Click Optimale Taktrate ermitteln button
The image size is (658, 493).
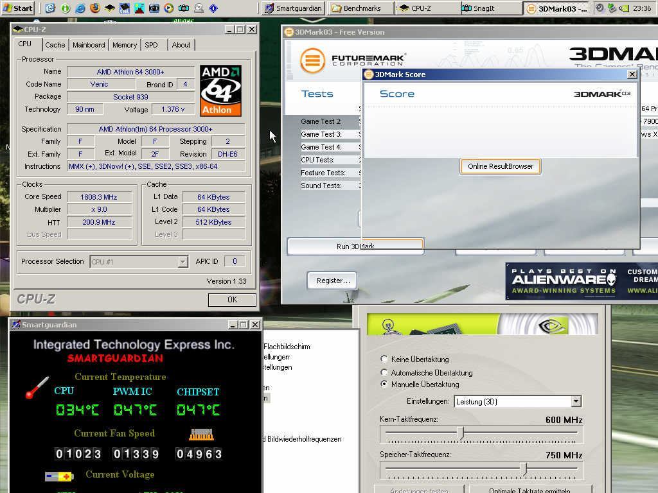530,490
